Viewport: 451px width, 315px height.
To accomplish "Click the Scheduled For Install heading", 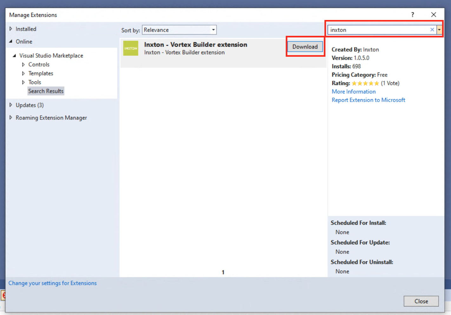I will point(358,223).
